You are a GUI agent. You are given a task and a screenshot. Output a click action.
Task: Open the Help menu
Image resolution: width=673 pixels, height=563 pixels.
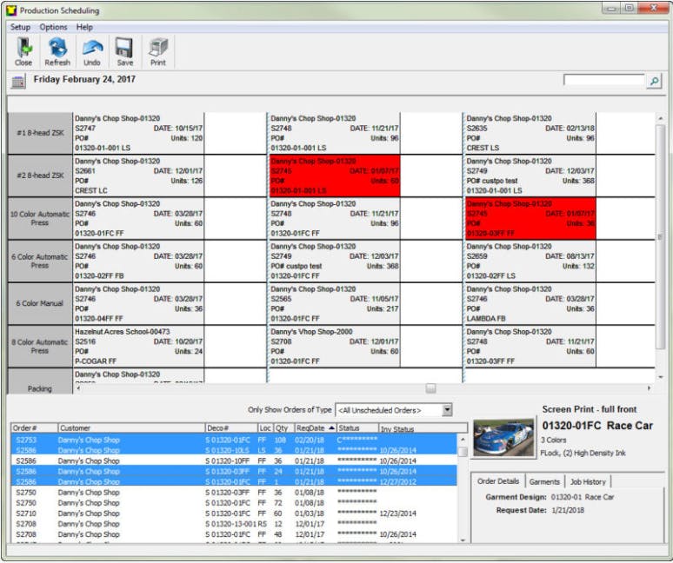84,27
